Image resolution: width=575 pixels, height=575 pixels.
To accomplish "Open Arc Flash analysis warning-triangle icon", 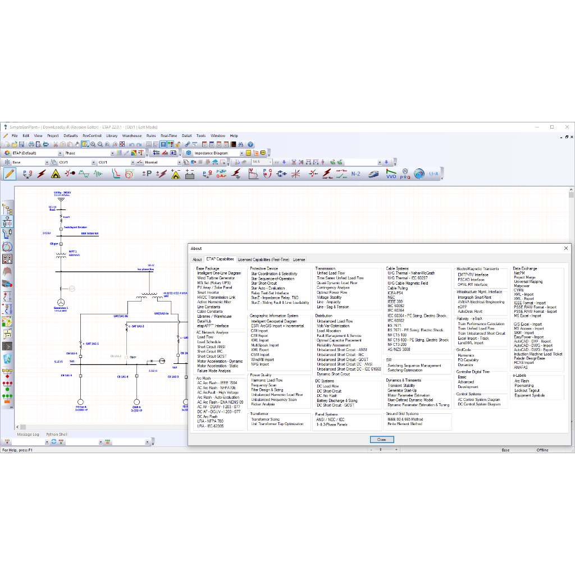I will 56,174.
